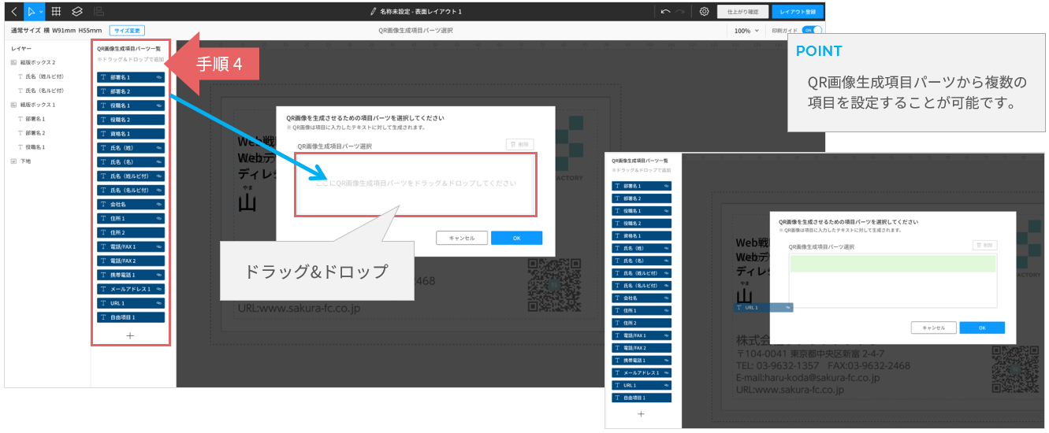Select layer 部署名１ in the layer panel

pyautogui.click(x=35, y=119)
